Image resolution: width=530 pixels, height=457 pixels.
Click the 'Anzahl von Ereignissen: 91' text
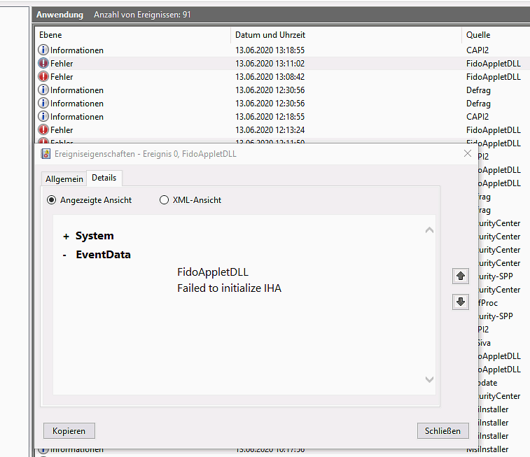point(142,15)
